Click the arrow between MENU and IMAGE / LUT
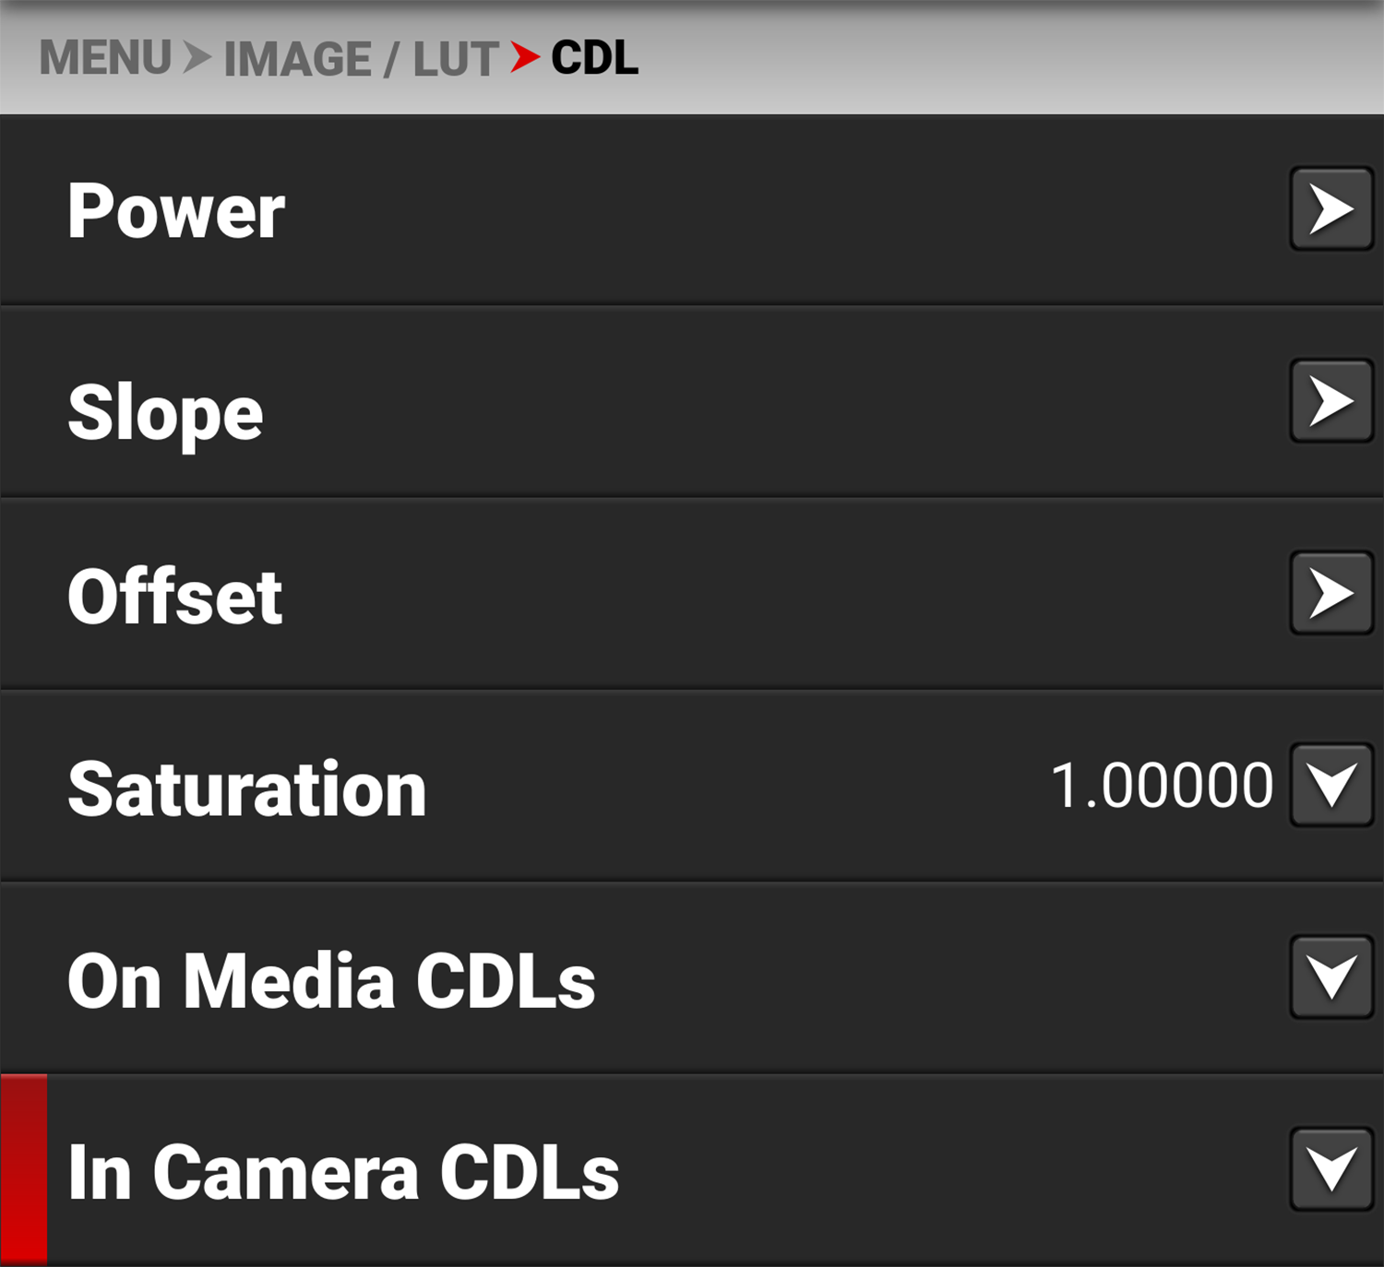 pos(197,58)
